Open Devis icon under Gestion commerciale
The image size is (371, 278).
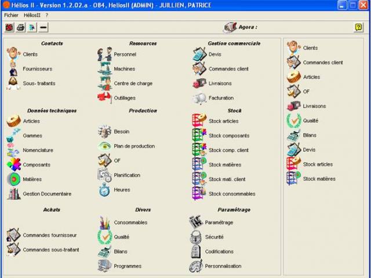click(x=199, y=54)
